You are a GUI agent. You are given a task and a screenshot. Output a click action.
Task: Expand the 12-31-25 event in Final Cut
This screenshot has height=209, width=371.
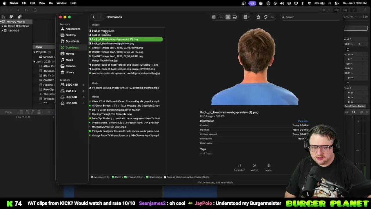click(x=2, y=30)
